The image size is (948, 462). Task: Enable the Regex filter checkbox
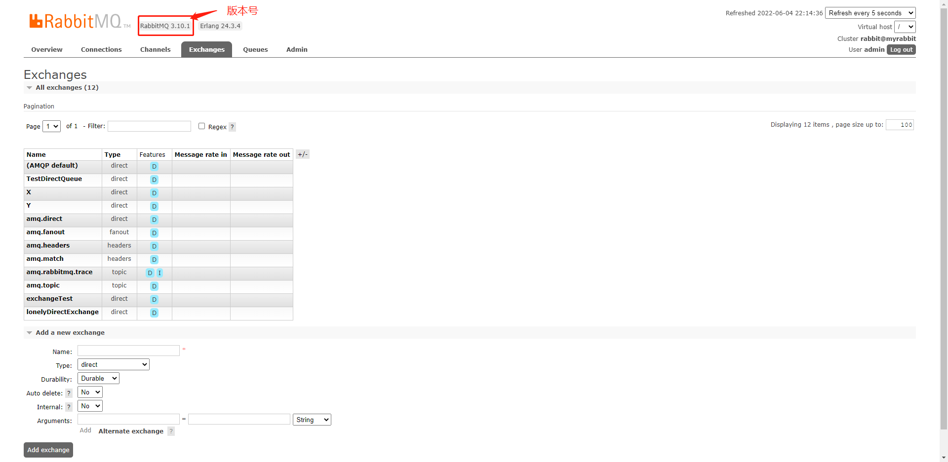point(201,126)
